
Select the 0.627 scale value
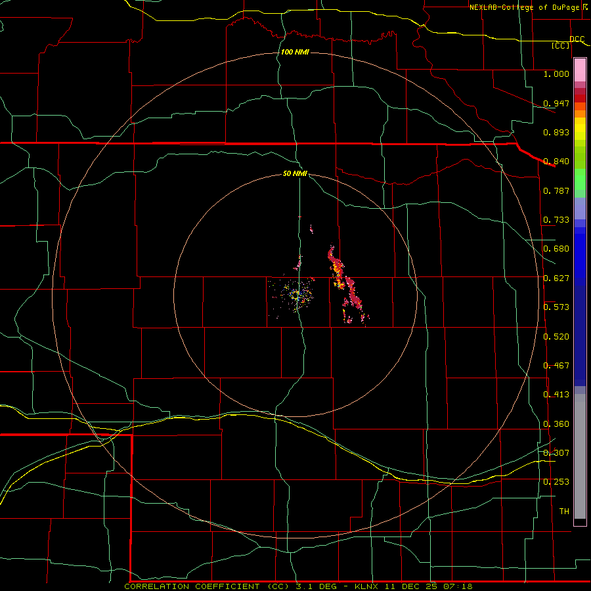556,278
